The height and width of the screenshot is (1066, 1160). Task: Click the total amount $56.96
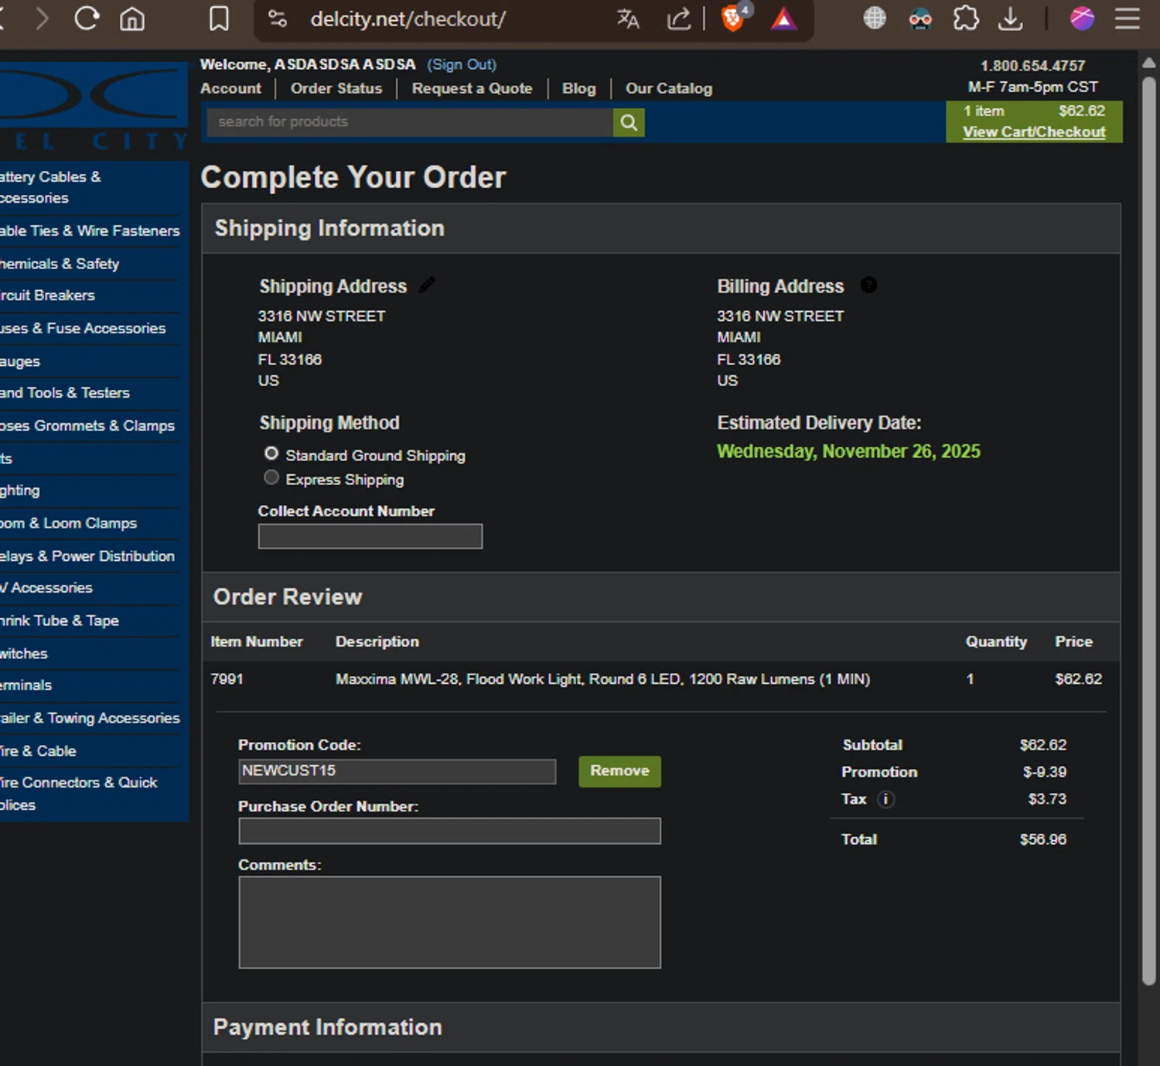(x=1042, y=839)
